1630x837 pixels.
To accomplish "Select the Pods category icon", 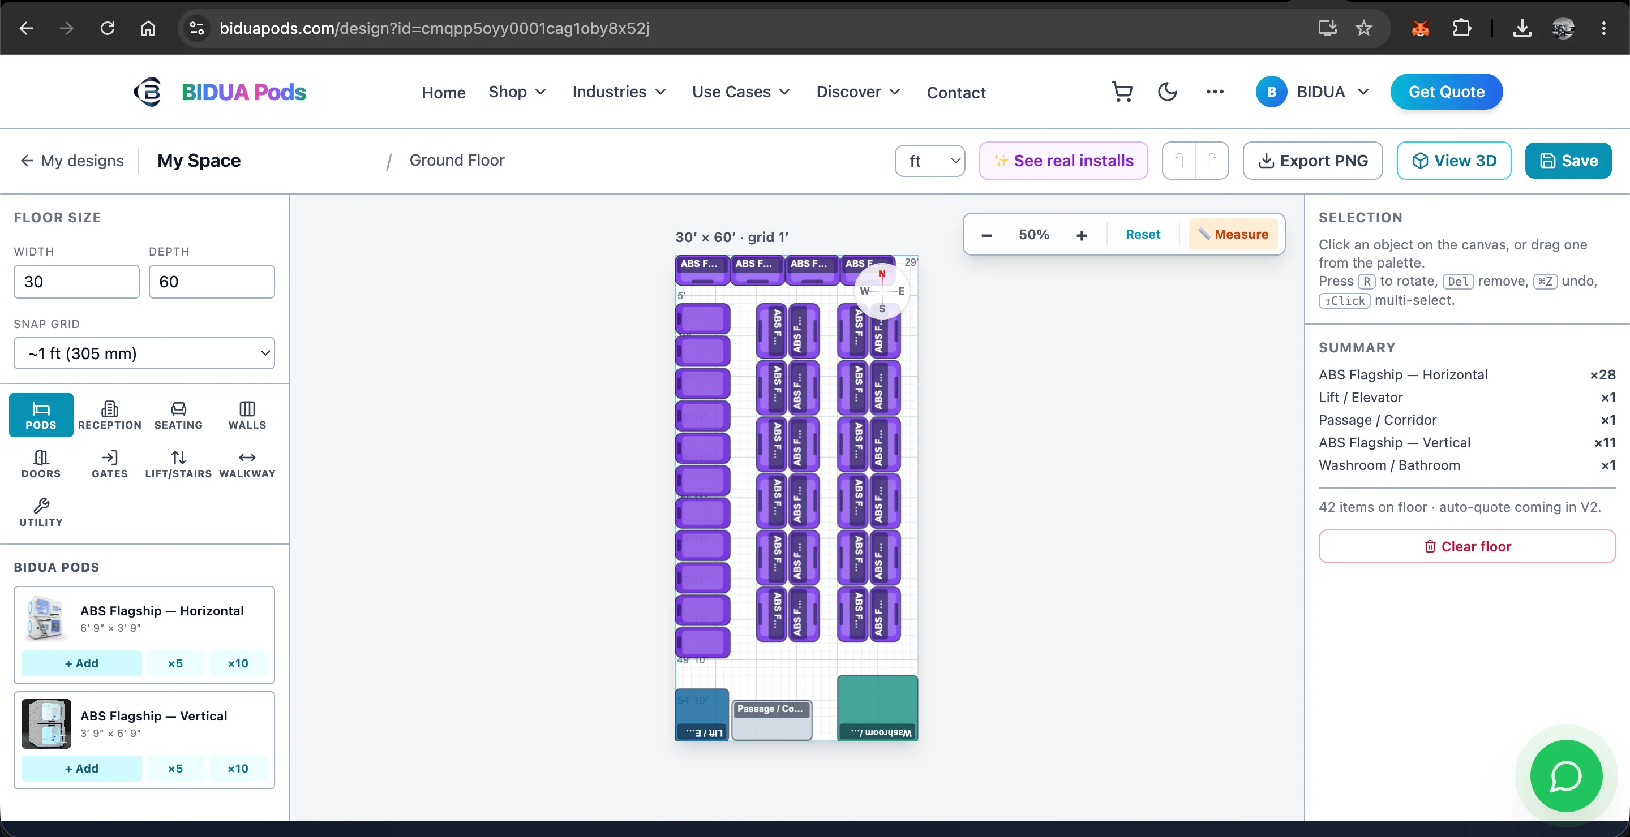I will pyautogui.click(x=41, y=415).
